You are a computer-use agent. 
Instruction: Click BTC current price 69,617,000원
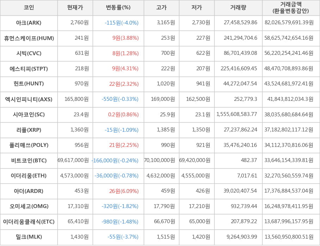tap(73, 160)
